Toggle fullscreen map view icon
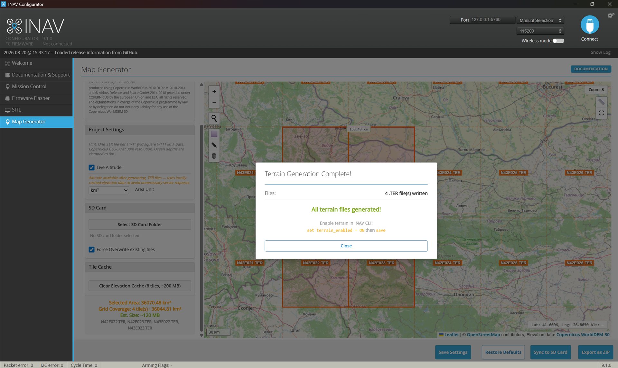 coord(601,113)
